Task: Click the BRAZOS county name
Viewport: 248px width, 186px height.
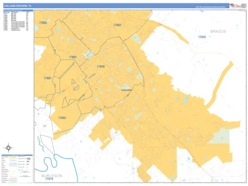Action: pyautogui.click(x=218, y=32)
